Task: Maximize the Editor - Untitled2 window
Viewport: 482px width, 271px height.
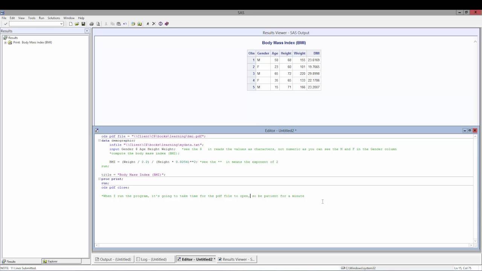Action: click(470, 131)
